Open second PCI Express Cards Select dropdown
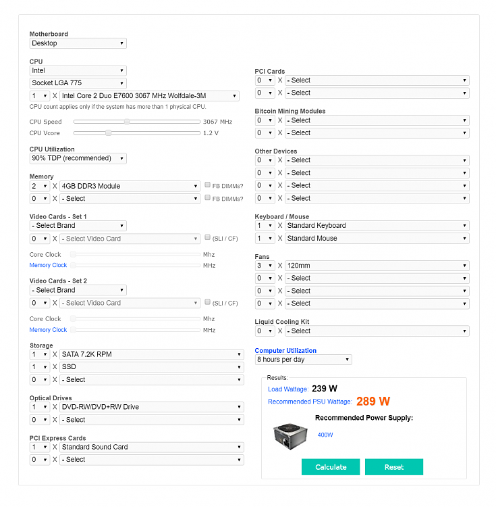Viewport: 496px width, 507px height. coord(152,460)
